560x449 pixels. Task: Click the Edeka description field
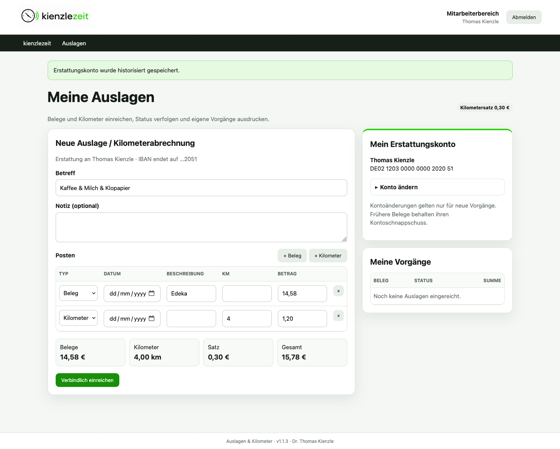(x=191, y=294)
